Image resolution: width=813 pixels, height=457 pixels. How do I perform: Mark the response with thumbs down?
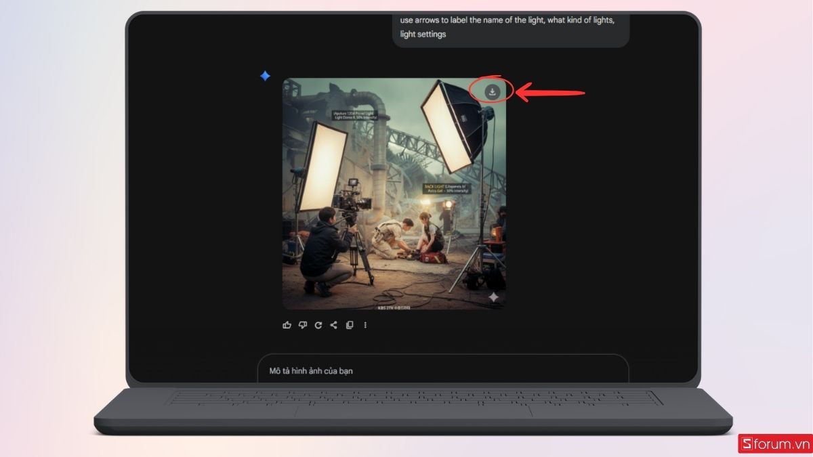click(x=302, y=325)
